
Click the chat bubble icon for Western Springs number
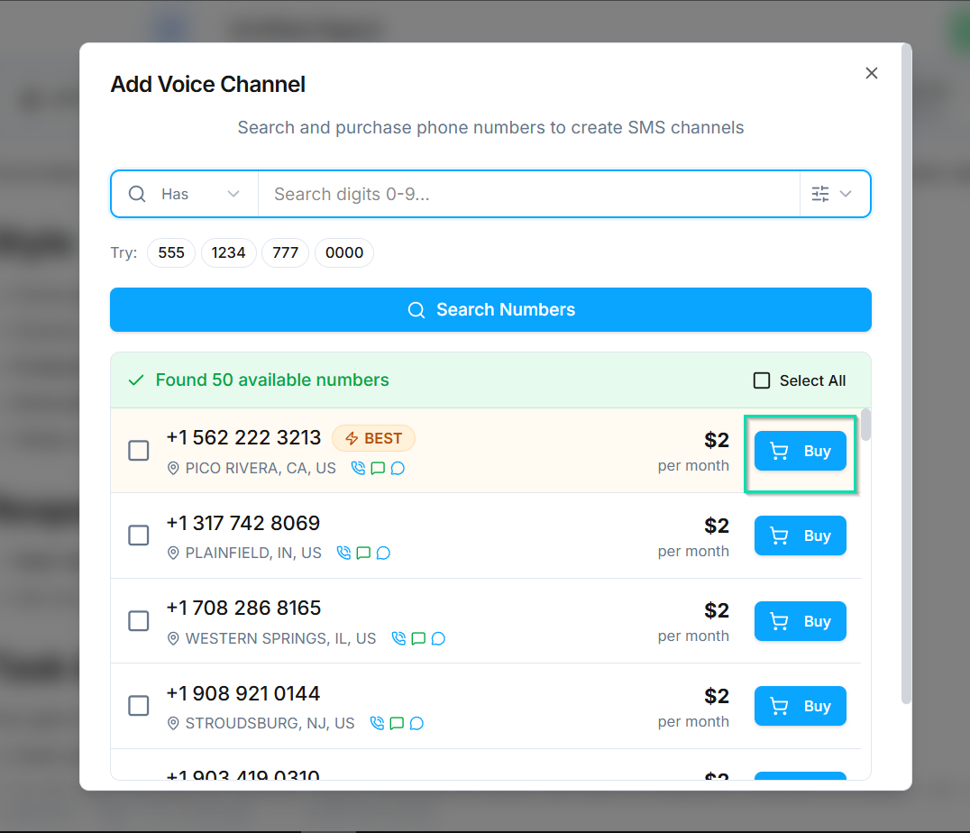[438, 638]
